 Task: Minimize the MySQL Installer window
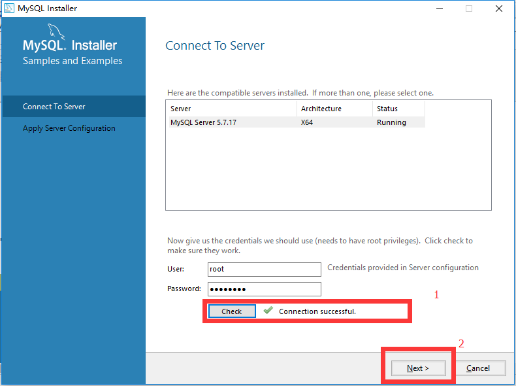tap(440, 9)
